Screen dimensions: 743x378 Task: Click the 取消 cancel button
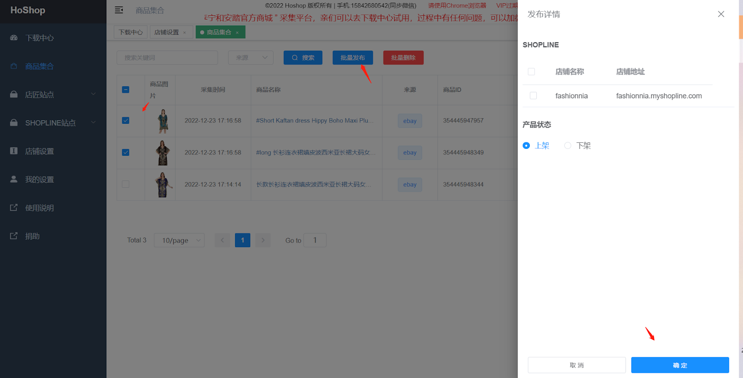576,365
